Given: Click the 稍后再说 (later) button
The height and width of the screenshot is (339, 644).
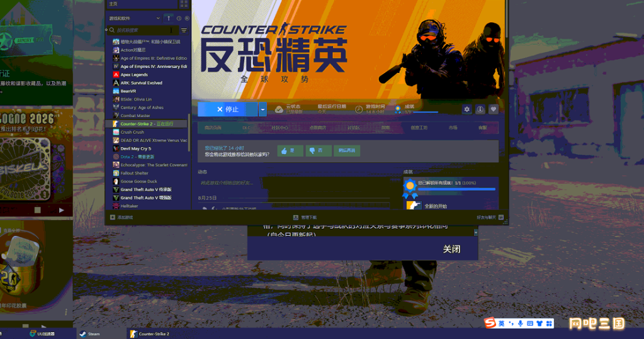Looking at the screenshot, I should point(347,150).
